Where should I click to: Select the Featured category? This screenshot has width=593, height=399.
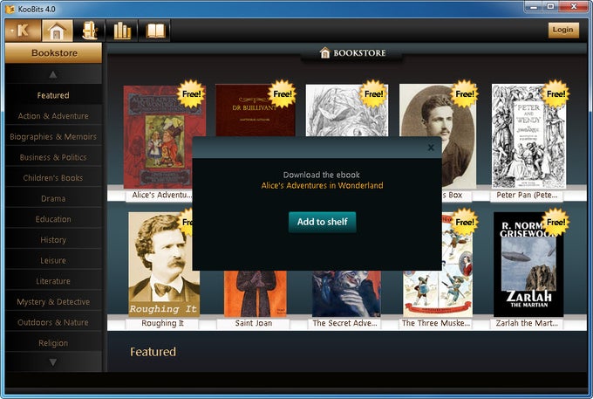53,95
